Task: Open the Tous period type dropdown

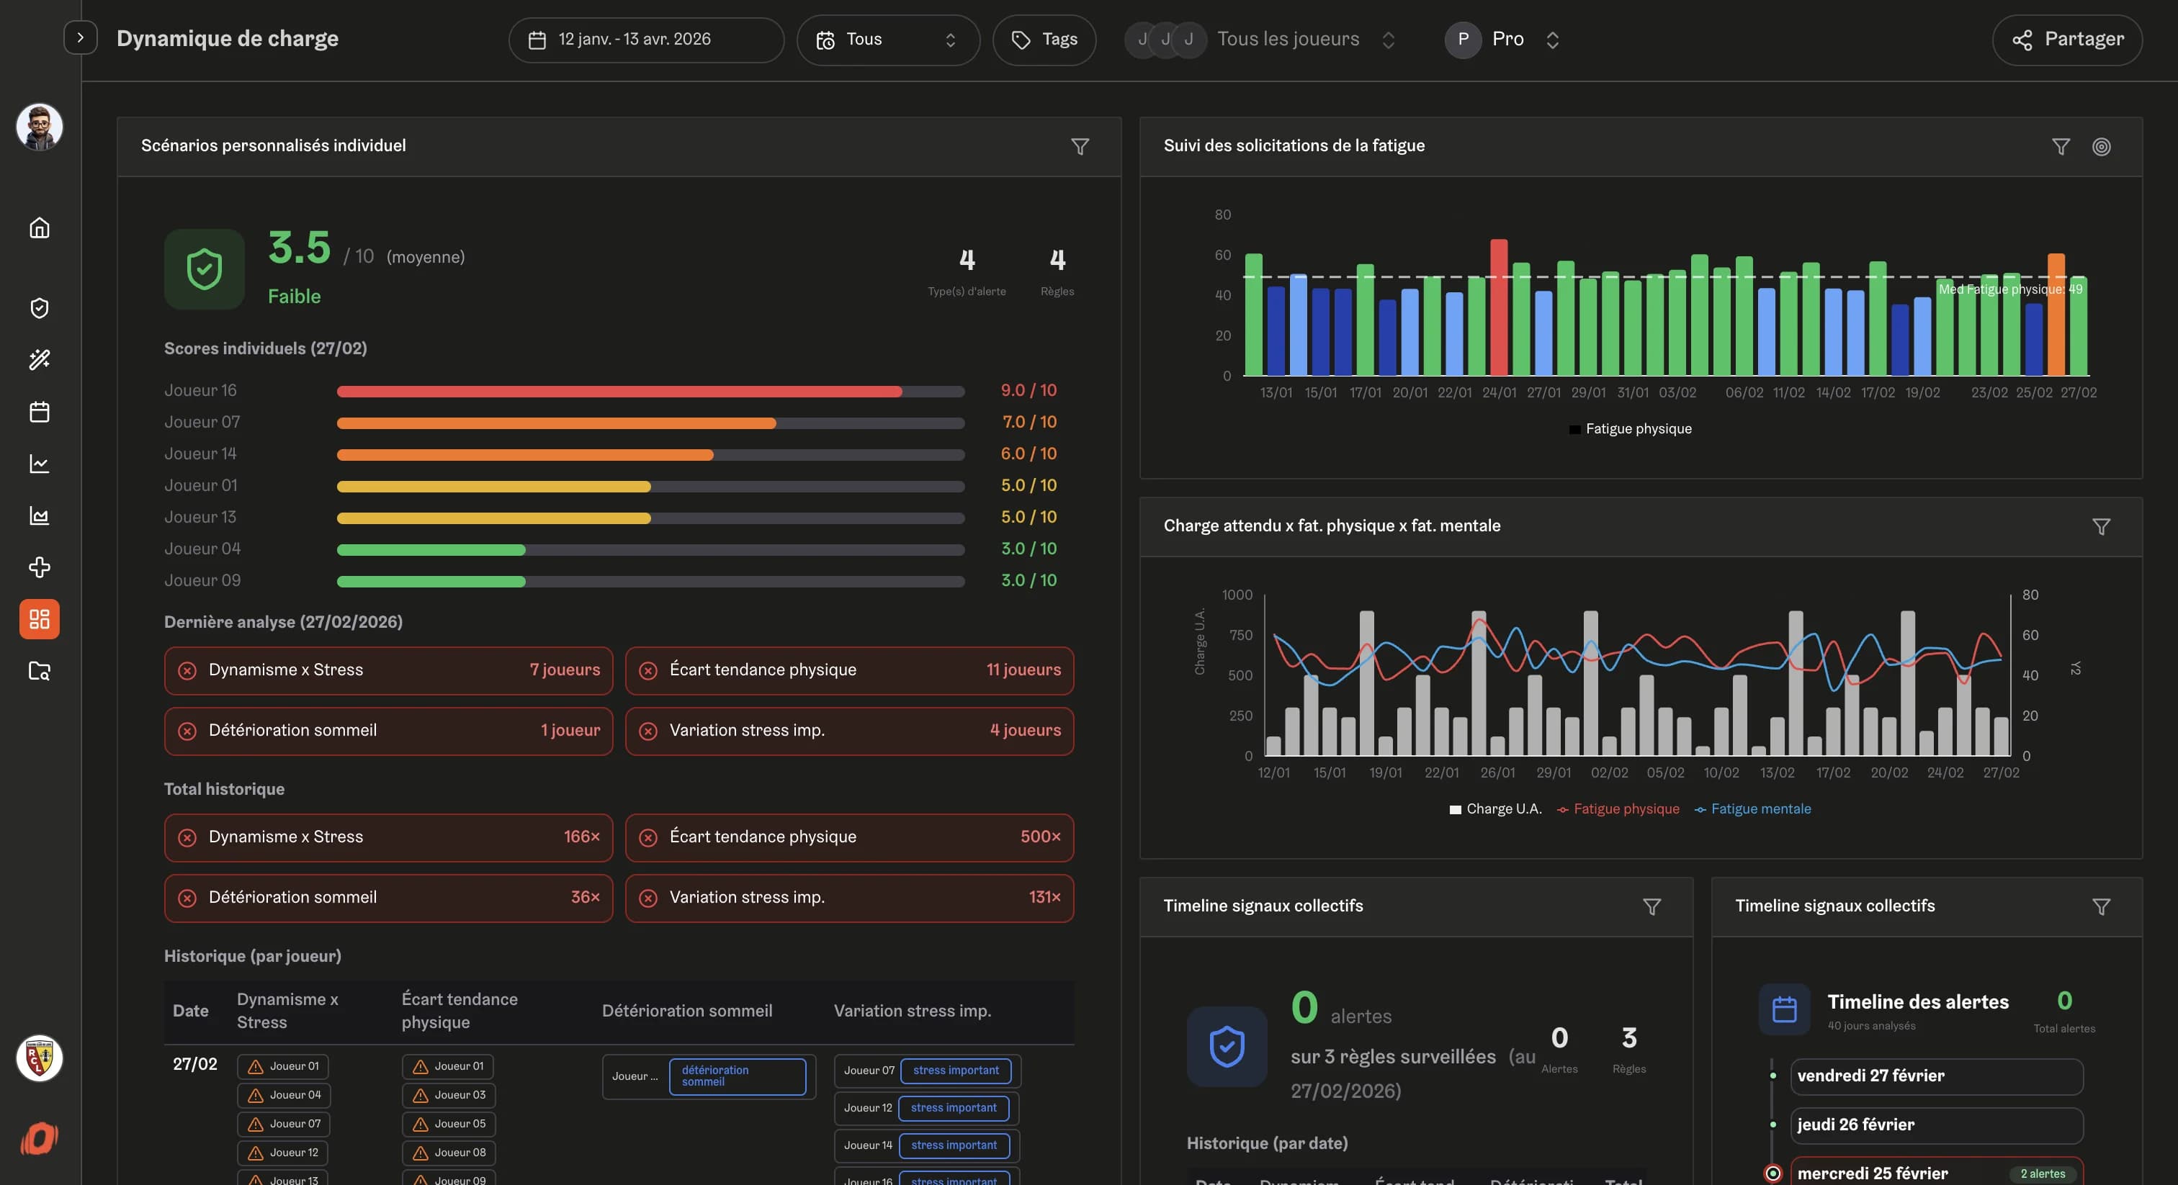Action: [887, 40]
